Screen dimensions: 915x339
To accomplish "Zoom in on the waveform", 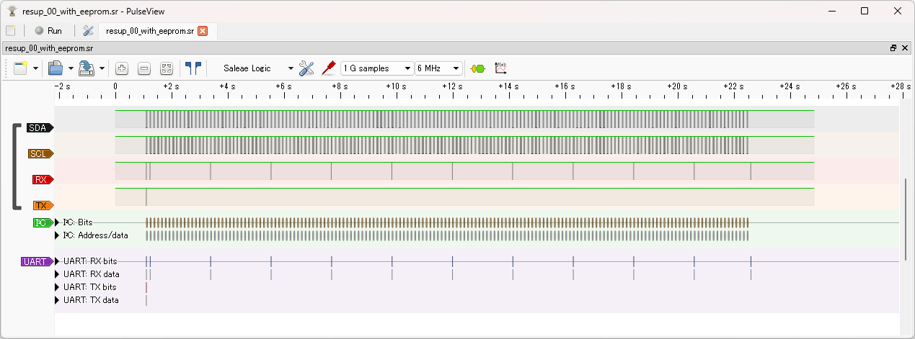I will coord(122,68).
